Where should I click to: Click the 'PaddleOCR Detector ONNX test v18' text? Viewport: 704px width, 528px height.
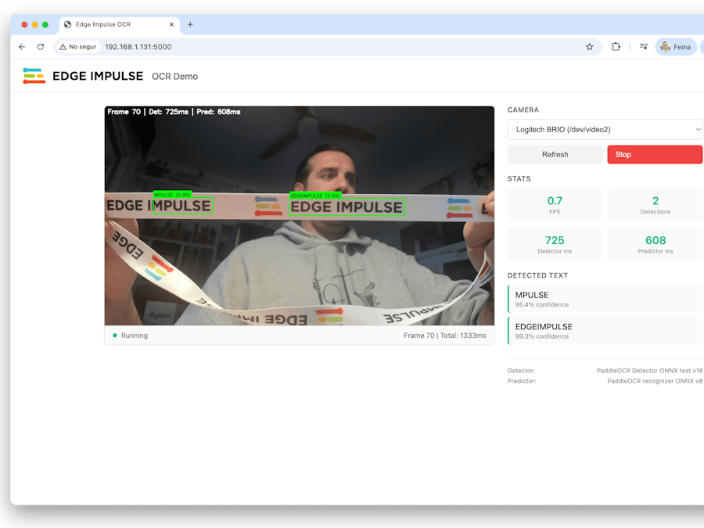pyautogui.click(x=649, y=371)
